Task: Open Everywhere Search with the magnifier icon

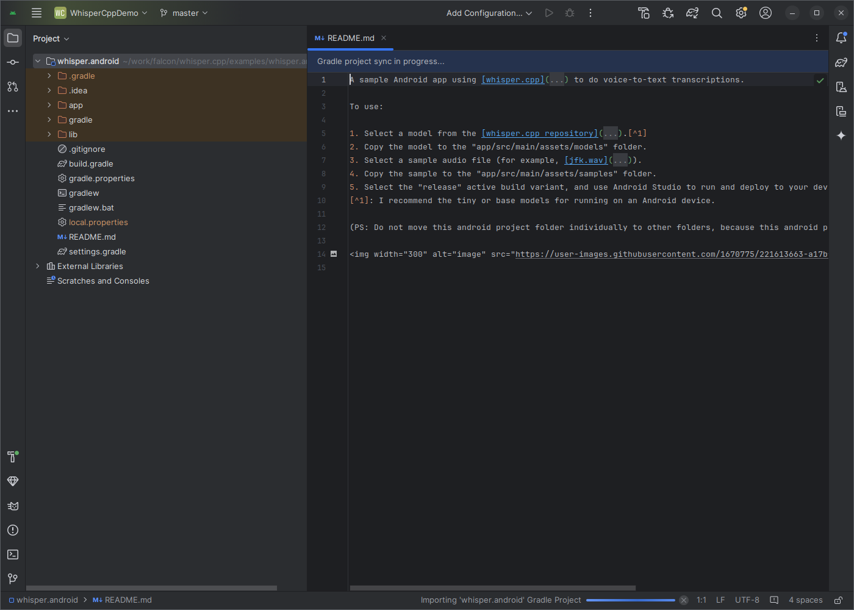Action: pos(716,12)
